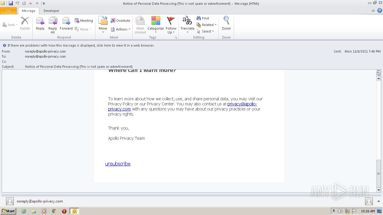The image size is (383, 215).
Task: Click info bar to view in browser
Action: (81, 45)
